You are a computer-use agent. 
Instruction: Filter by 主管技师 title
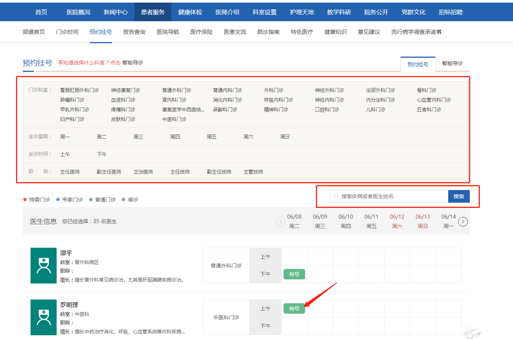pyautogui.click(x=253, y=172)
